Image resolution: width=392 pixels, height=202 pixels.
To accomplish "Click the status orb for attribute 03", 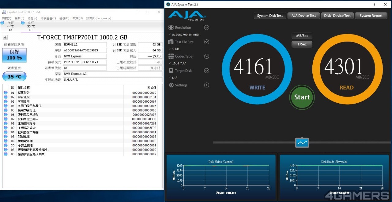I will 6,101.
